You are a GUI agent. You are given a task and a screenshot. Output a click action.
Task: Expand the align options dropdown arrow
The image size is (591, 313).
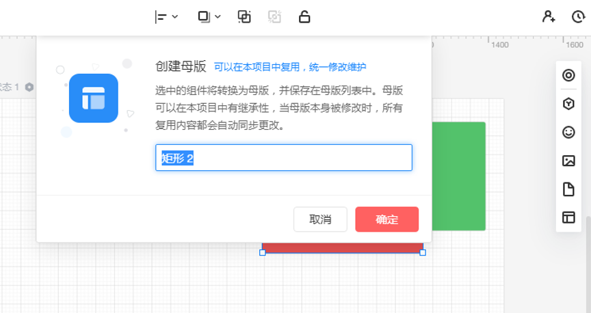click(x=175, y=17)
